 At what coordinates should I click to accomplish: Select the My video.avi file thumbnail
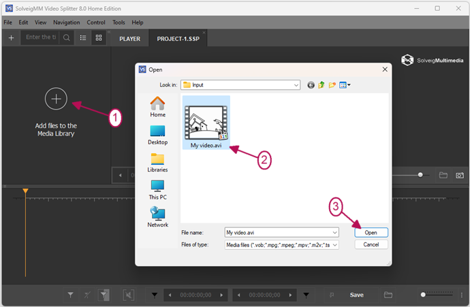(x=206, y=123)
